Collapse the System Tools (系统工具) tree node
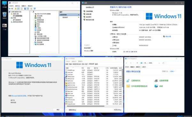This screenshot has height=117, width=192. point(10,14)
